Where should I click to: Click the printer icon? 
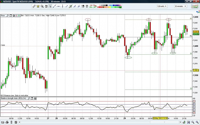pos(7,122)
